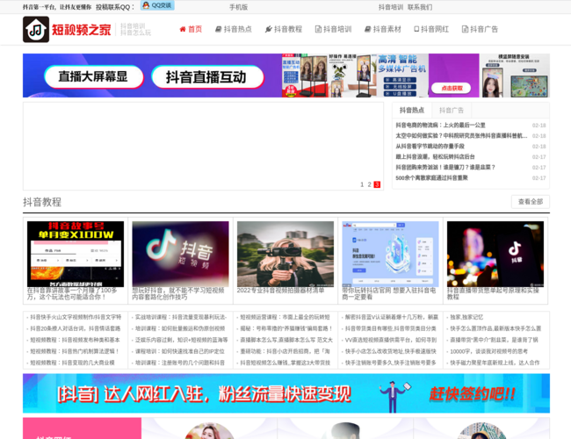Open the 抖音热点 navigation menu item

(234, 29)
